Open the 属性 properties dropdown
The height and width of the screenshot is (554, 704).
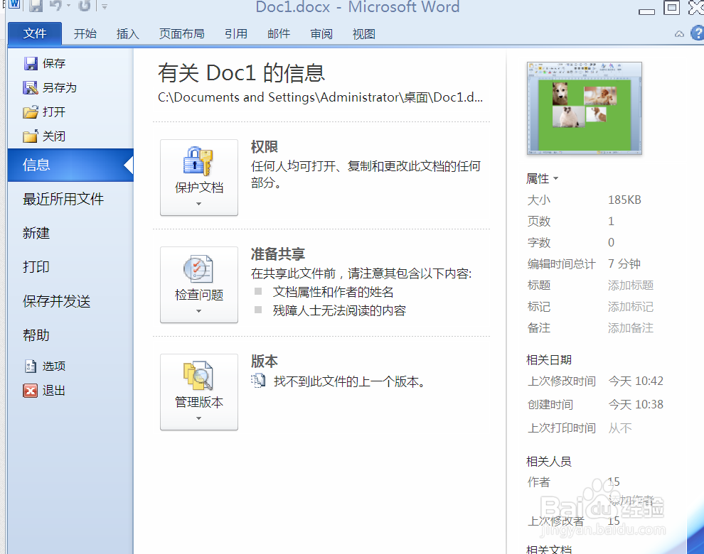point(543,178)
